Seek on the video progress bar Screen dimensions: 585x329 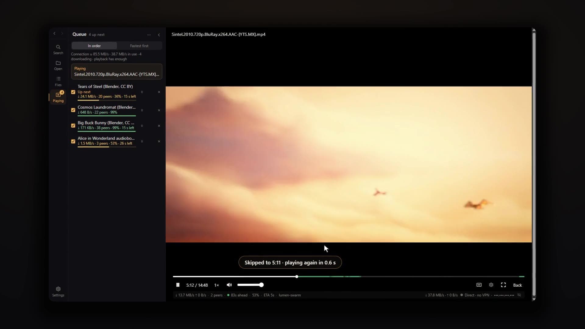(x=349, y=277)
